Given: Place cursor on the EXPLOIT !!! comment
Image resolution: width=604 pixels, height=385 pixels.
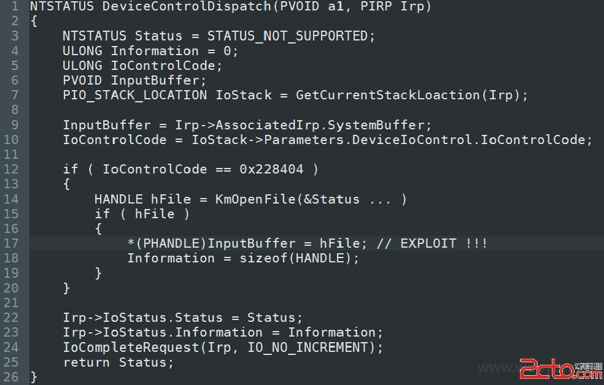Looking at the screenshot, I should tap(432, 243).
